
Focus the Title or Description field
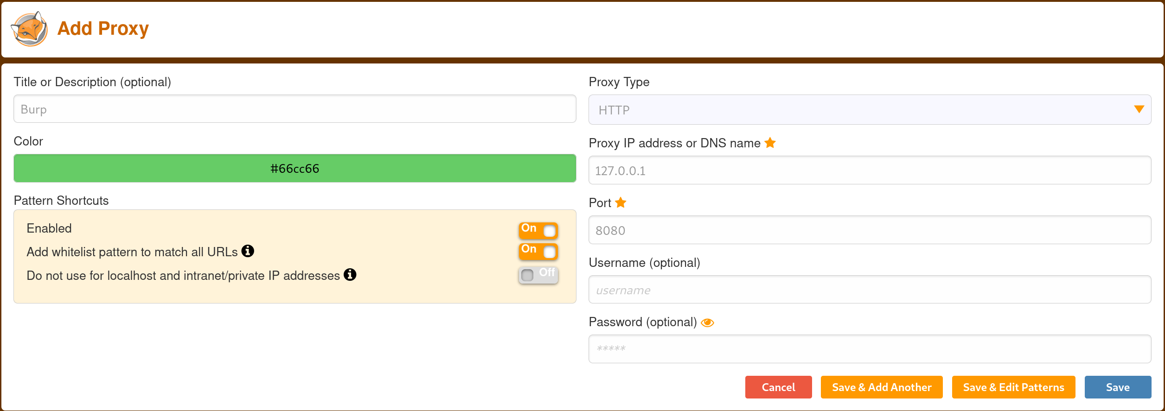tap(295, 109)
